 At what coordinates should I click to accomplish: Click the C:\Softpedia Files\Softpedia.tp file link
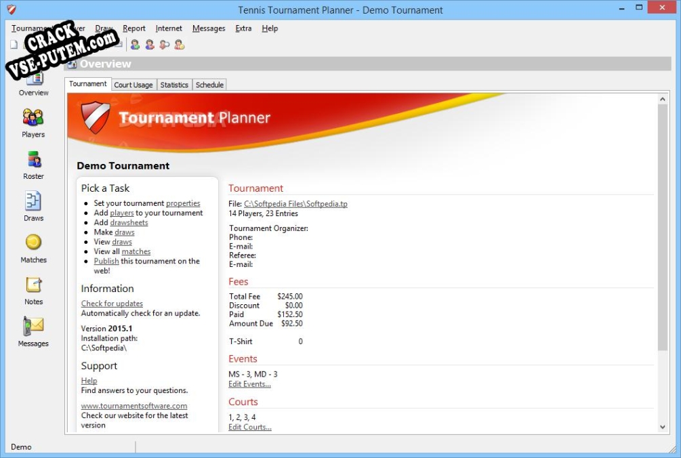(295, 204)
